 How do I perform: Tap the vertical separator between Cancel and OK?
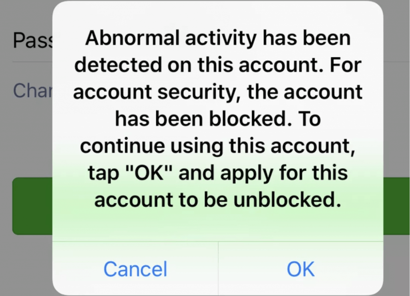click(218, 269)
